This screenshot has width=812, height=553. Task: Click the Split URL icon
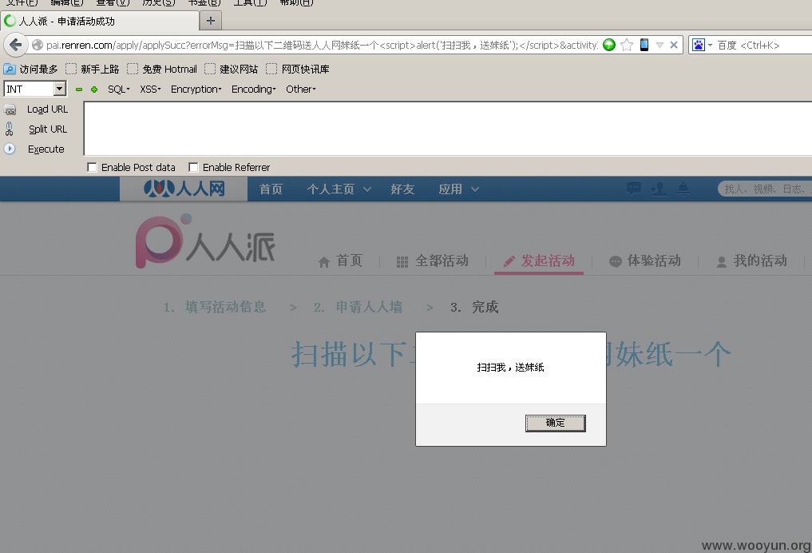10,129
